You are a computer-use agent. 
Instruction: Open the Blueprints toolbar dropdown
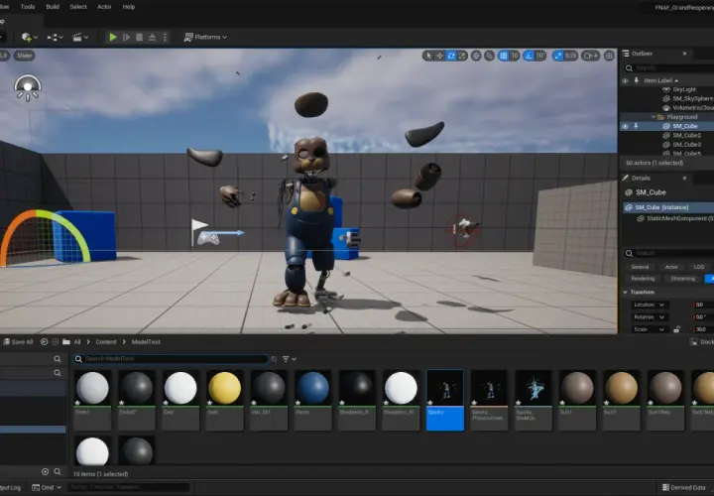[x=55, y=37]
